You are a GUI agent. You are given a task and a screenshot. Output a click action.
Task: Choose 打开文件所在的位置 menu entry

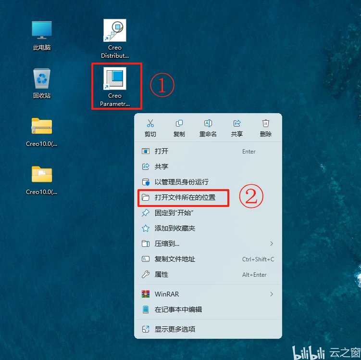tap(208, 197)
